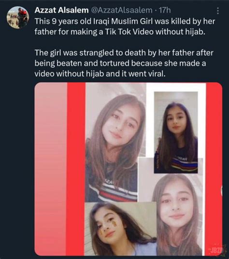
Task: Click the top-left photo in the collage
Action: [115, 142]
